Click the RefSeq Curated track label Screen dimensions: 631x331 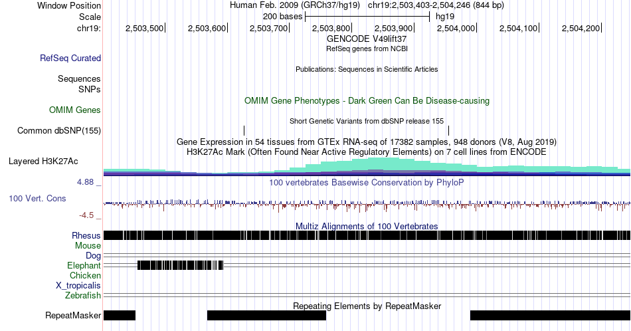[70, 58]
